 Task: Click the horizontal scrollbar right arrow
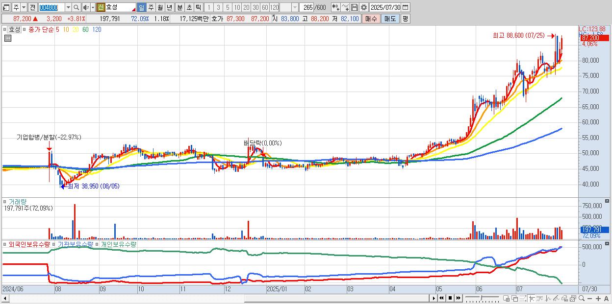click(433, 298)
